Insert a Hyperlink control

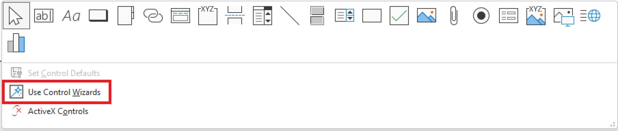click(x=153, y=16)
